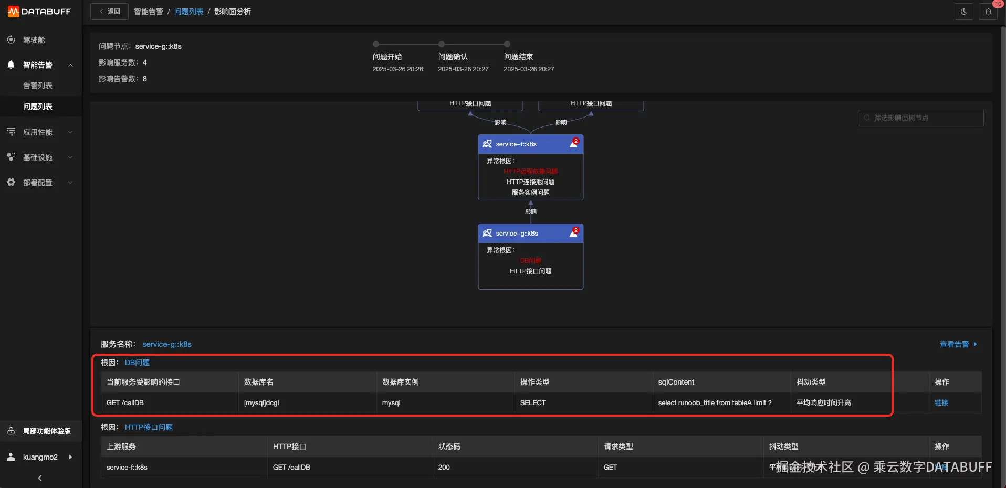Collapse the sidebar with the bottom chevron
Viewport: 1006px width, 488px height.
[x=40, y=478]
